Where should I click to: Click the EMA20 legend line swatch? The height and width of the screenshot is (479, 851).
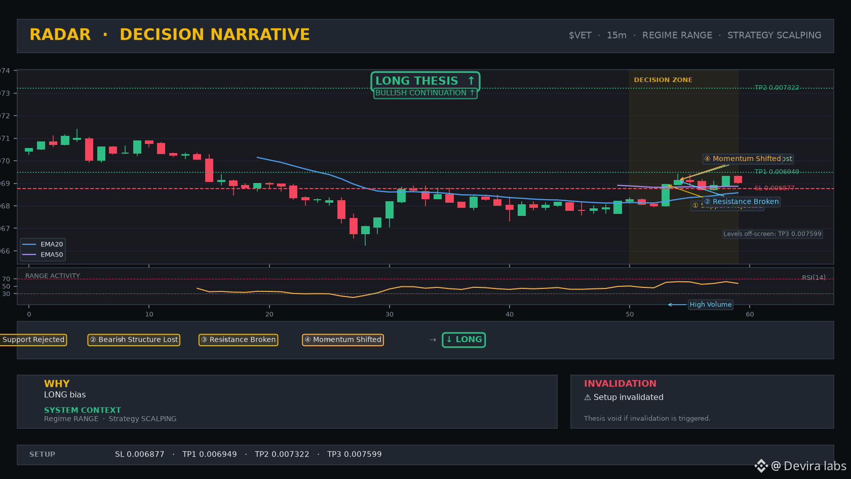point(29,244)
